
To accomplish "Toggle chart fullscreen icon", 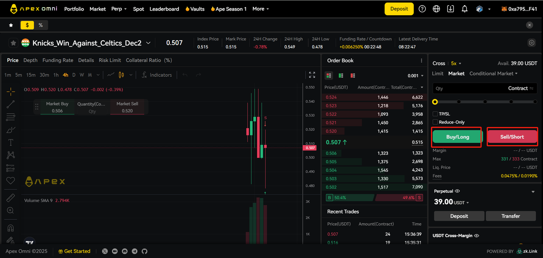I will 312,75.
